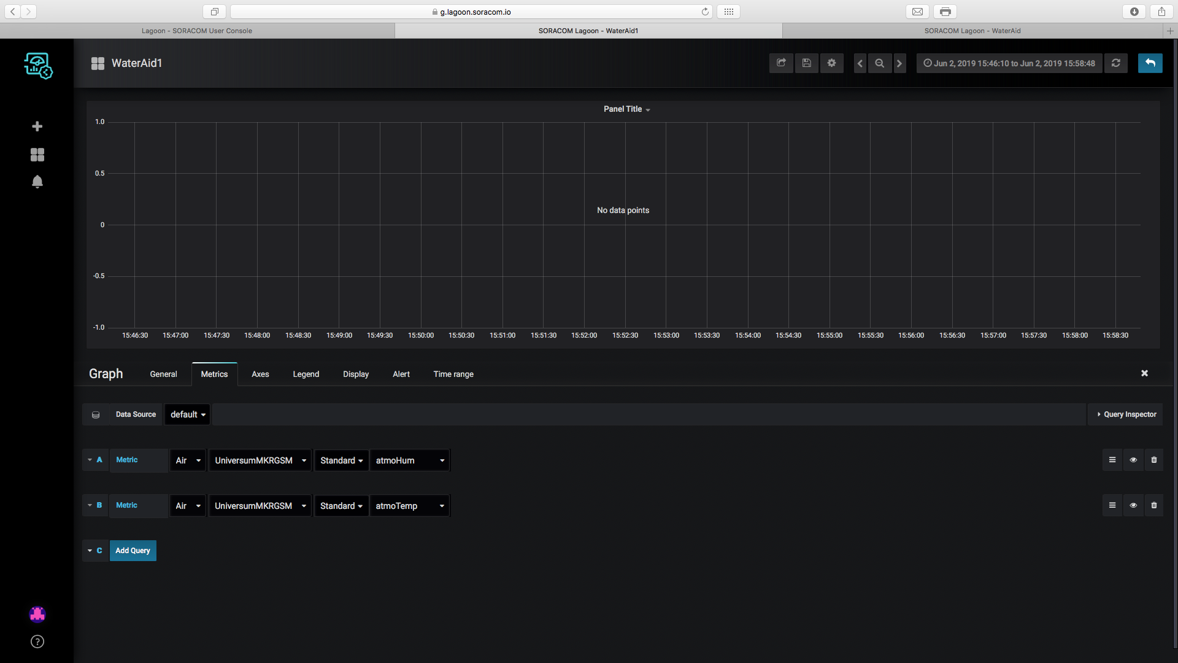This screenshot has height=663, width=1178.
Task: Expand the Panel Title menu
Action: (x=626, y=109)
